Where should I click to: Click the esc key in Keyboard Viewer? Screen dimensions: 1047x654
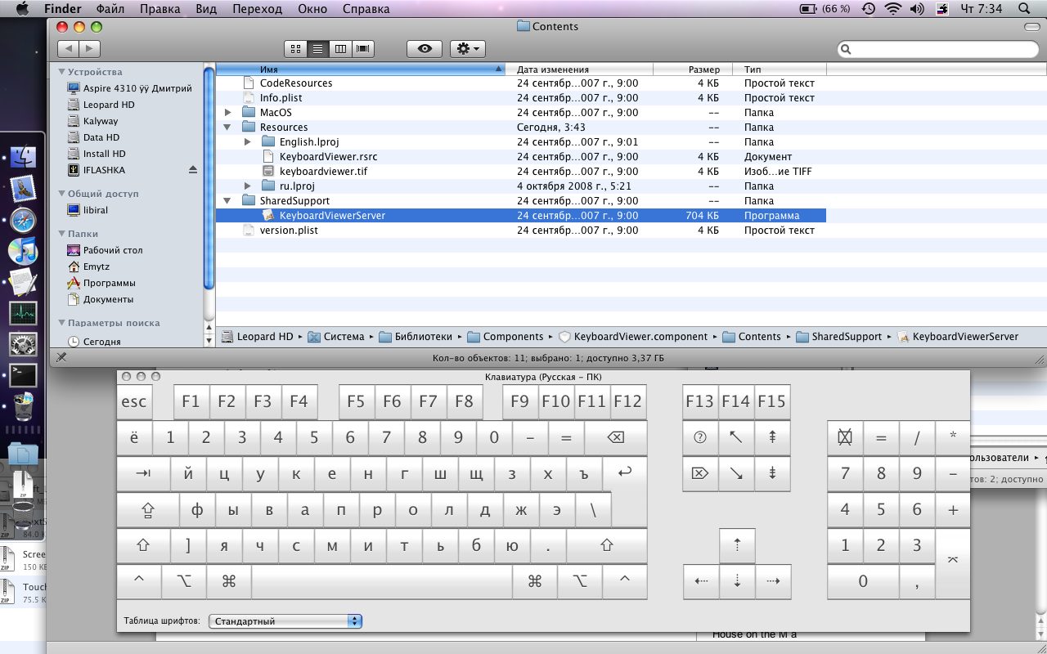[134, 401]
